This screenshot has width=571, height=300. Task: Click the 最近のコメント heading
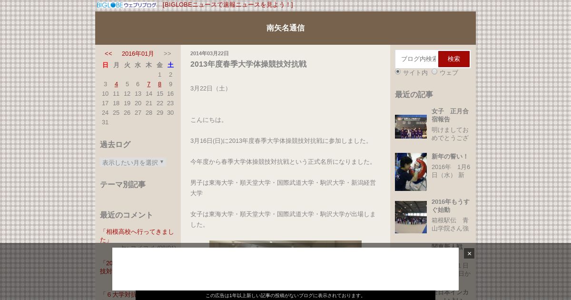[127, 215]
